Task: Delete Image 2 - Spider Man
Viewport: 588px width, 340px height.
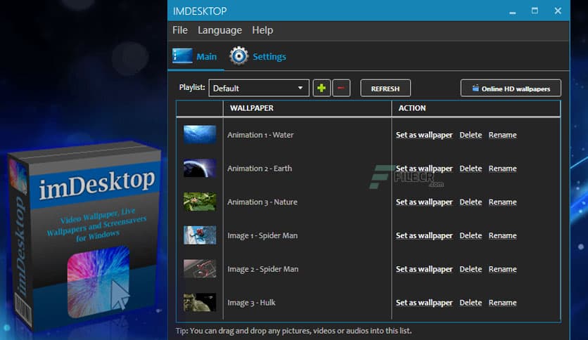Action: [x=471, y=269]
